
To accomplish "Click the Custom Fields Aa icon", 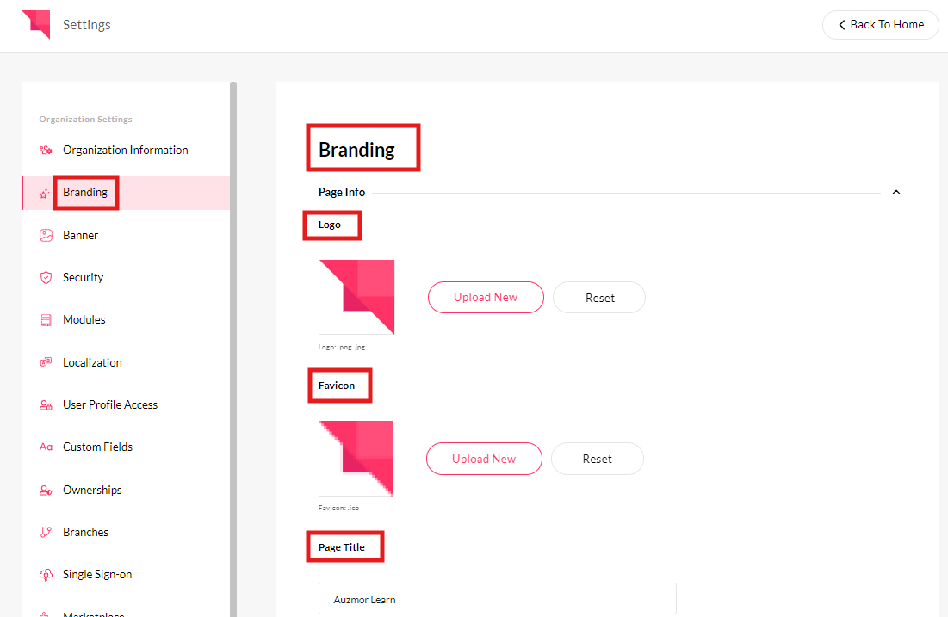I will (46, 447).
